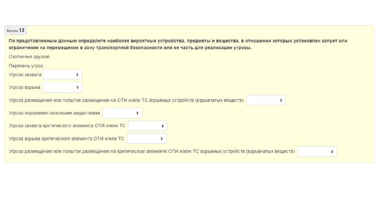Open dropdown for Угроза захвата критического элемента
This screenshot has height=205, width=378.
[148, 126]
